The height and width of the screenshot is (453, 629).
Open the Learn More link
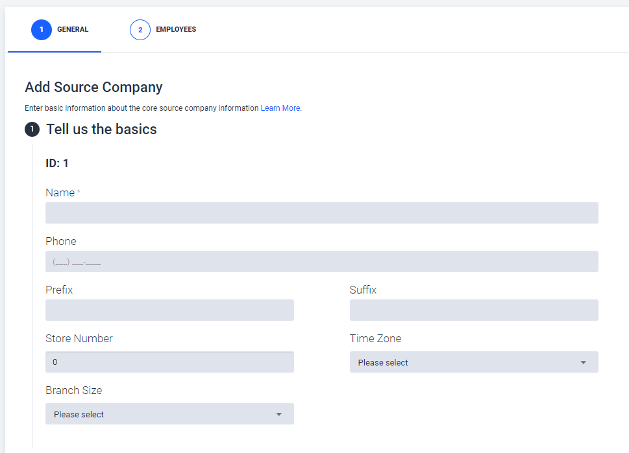point(281,108)
